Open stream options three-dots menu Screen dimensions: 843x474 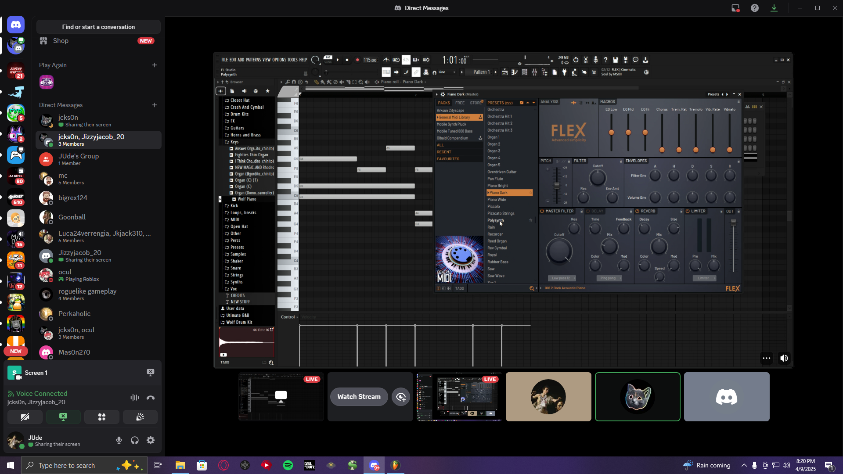click(x=767, y=358)
